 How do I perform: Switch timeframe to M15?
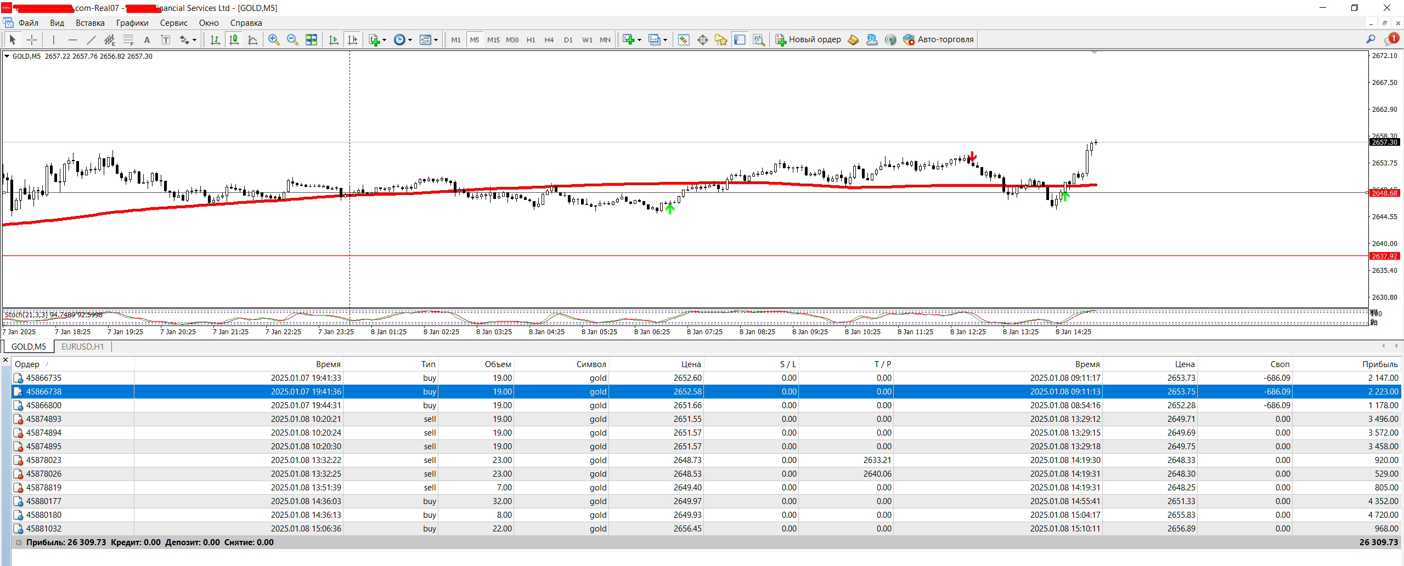493,39
